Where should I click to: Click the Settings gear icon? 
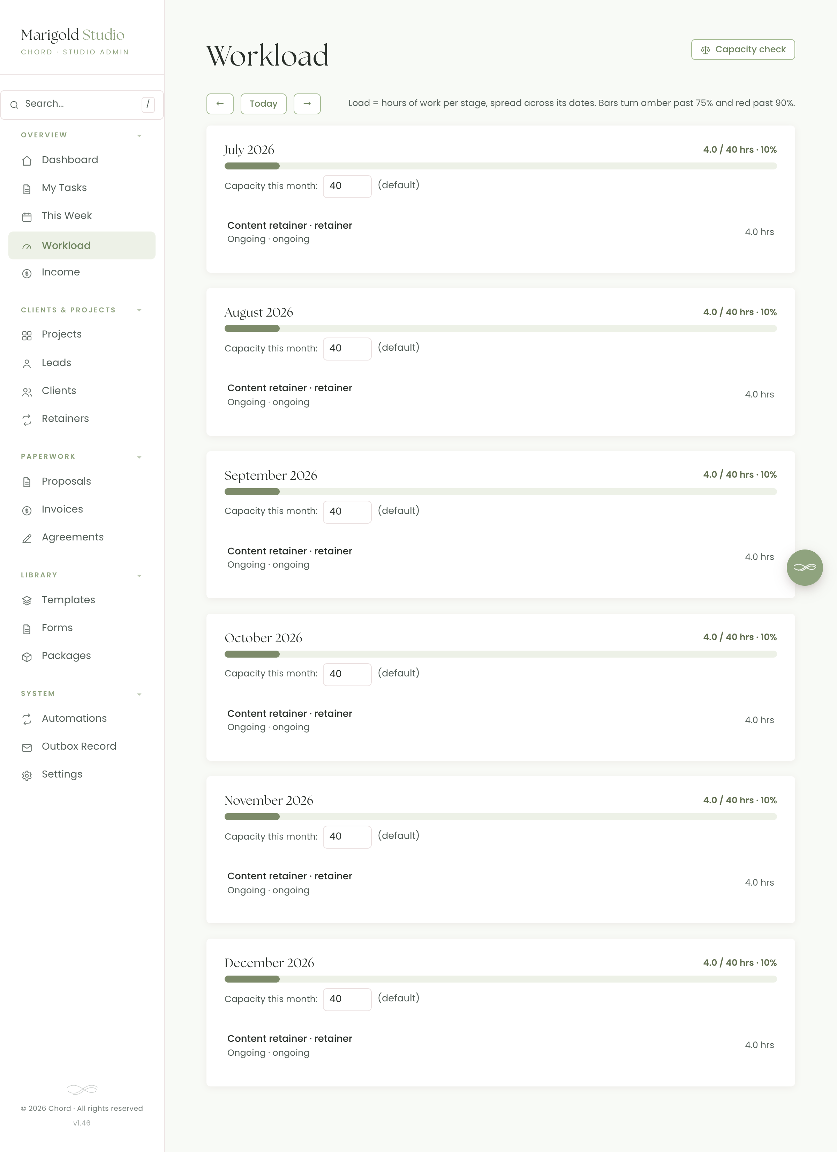click(27, 775)
